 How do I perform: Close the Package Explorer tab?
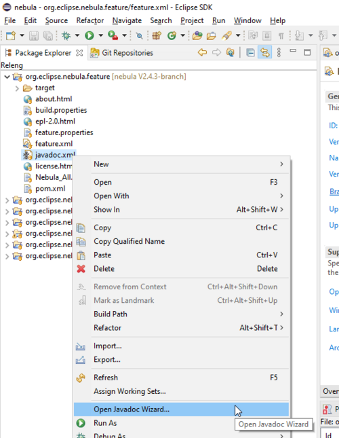click(79, 53)
